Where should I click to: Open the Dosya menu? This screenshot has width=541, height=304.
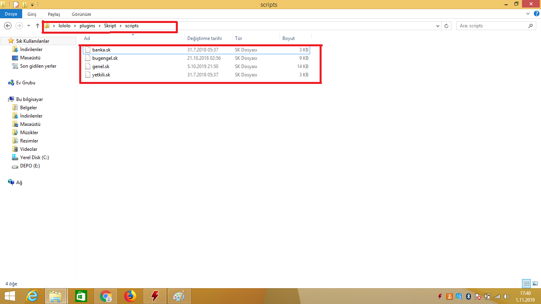(x=11, y=14)
